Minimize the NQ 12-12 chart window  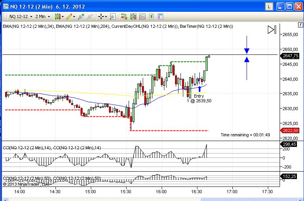click(280, 7)
